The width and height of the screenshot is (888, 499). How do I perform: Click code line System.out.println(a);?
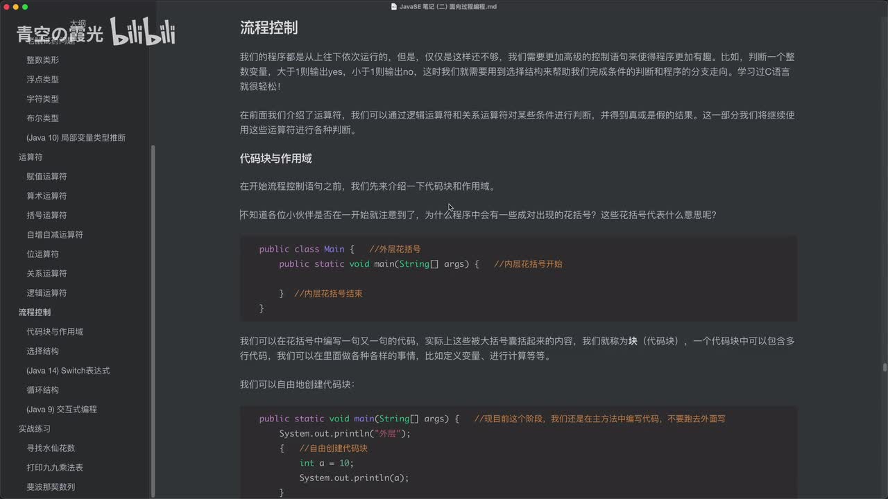[x=354, y=478]
